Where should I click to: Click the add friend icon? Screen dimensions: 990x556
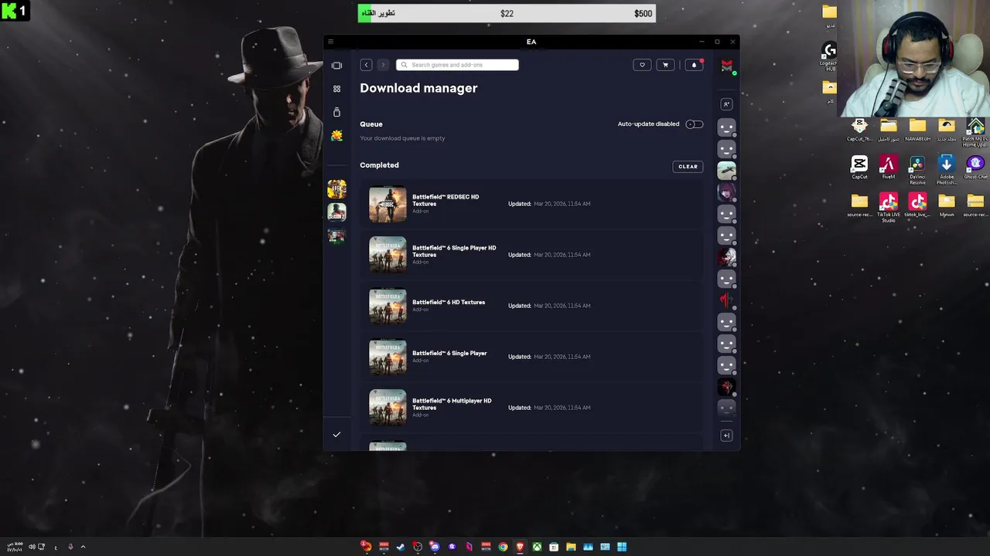[x=726, y=104]
